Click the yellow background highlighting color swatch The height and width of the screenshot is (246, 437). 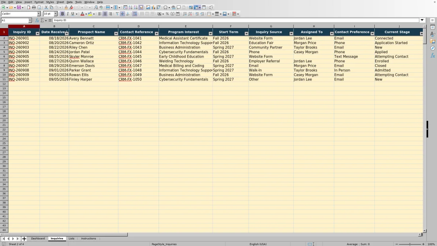point(90,14)
